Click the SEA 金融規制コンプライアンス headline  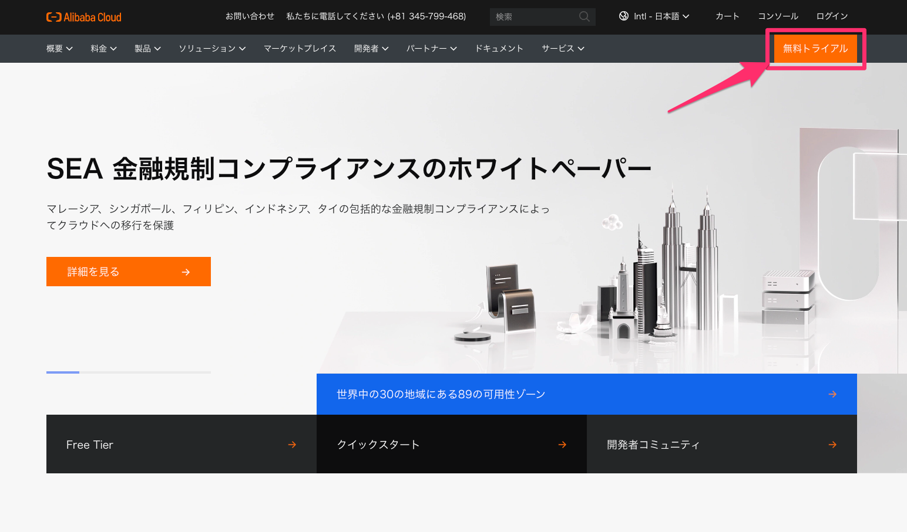349,169
